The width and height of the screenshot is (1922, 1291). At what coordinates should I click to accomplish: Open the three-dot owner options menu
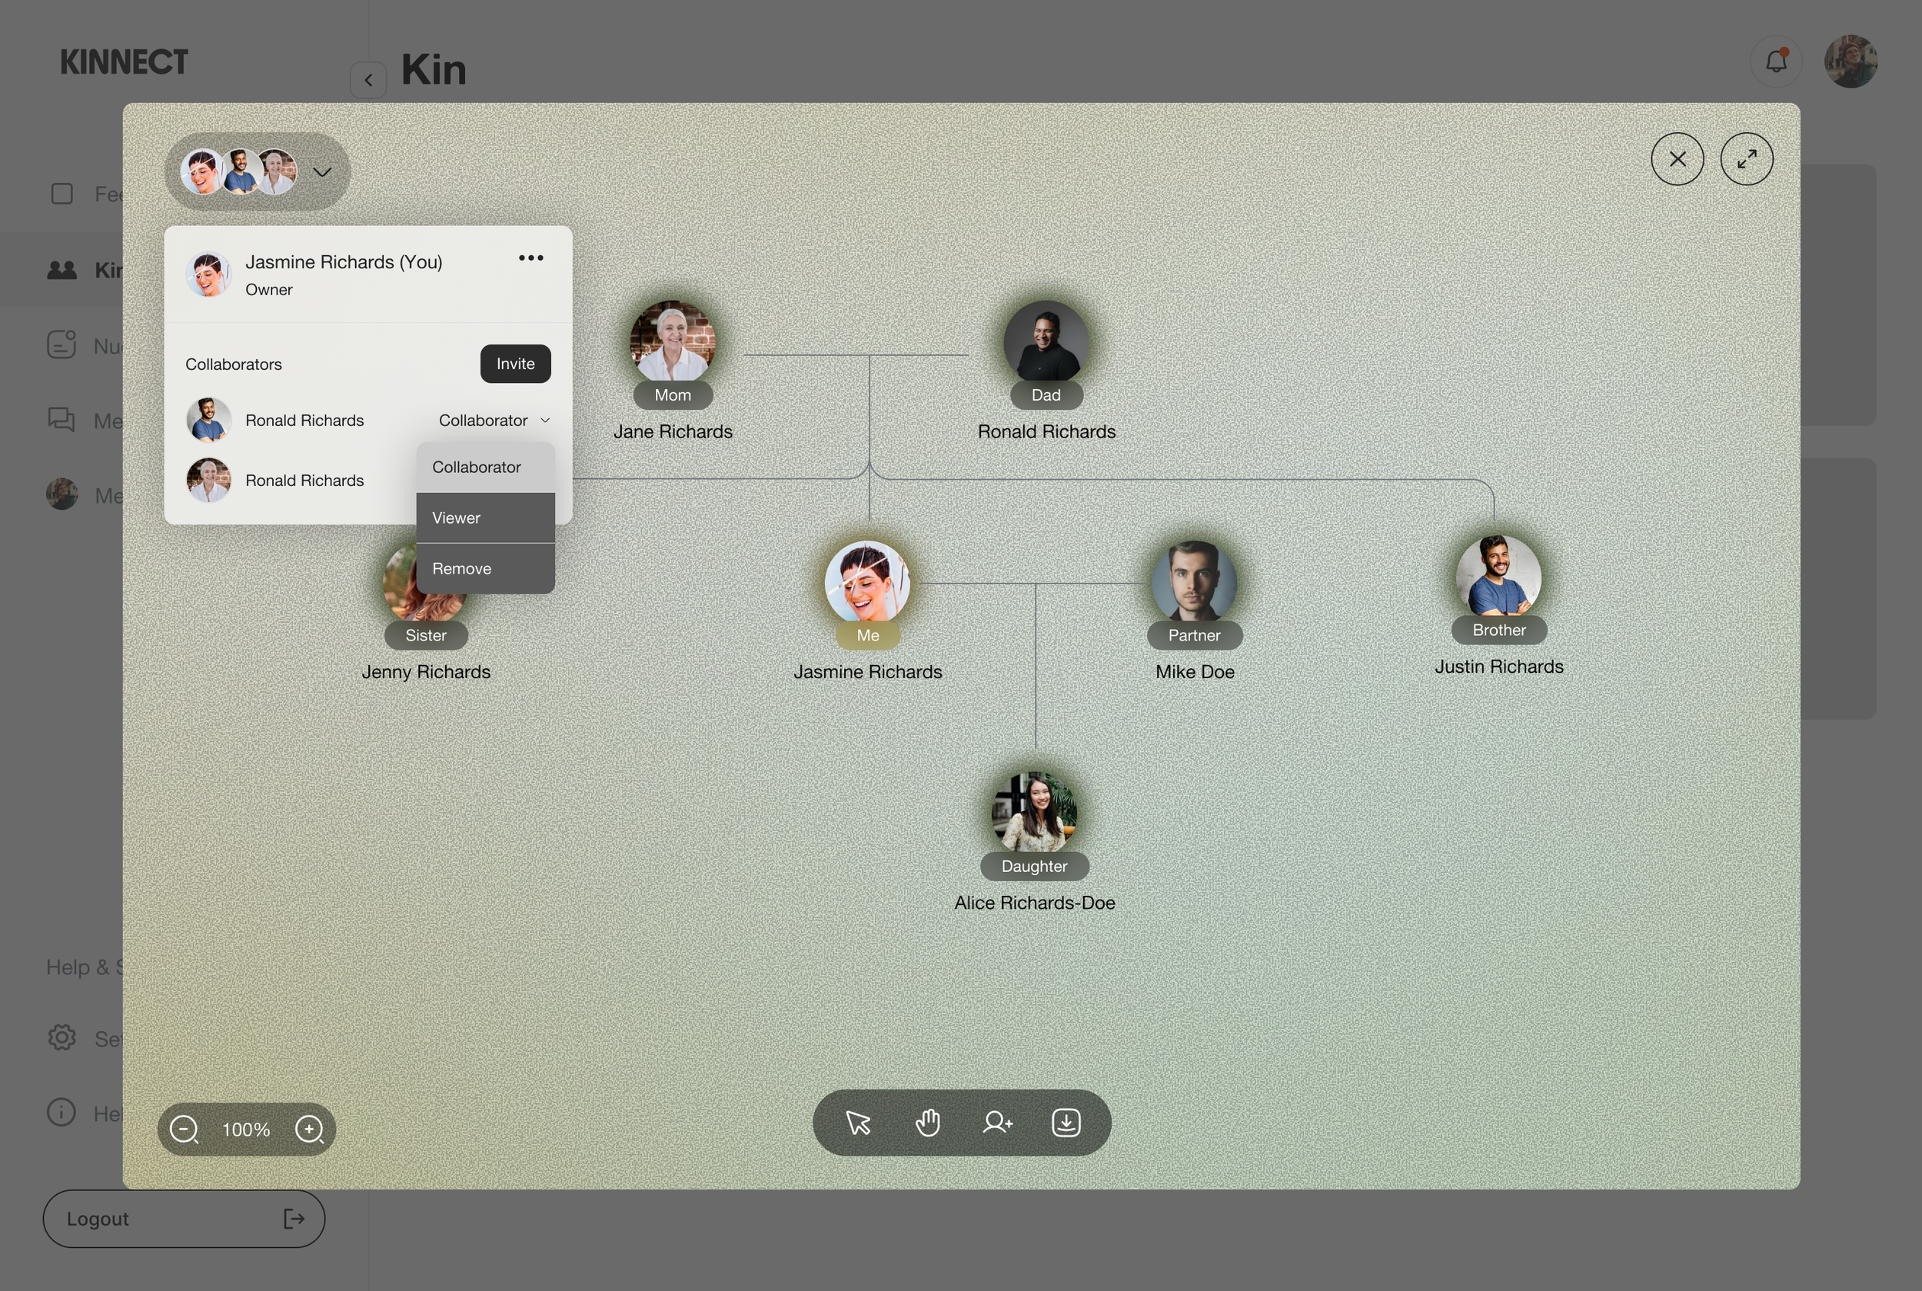(531, 258)
